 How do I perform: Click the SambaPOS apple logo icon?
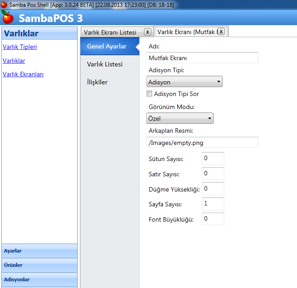[8, 18]
